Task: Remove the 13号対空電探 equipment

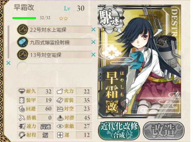Action: (94, 55)
